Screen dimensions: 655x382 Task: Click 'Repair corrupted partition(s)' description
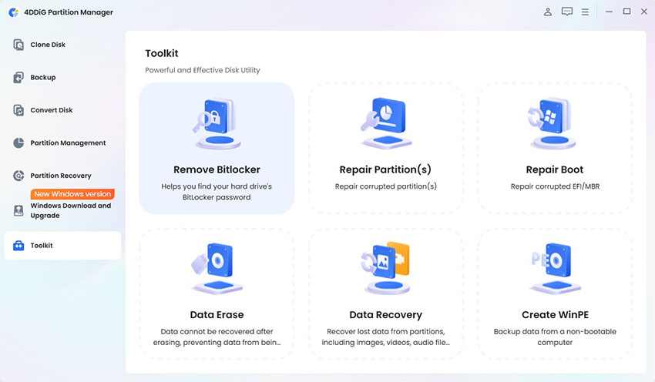[385, 186]
